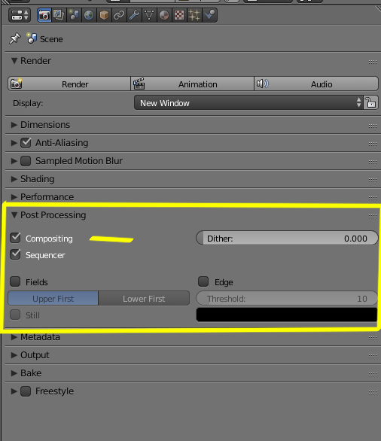
Task: Grab the Output panel drag handle
Action: coord(373,357)
